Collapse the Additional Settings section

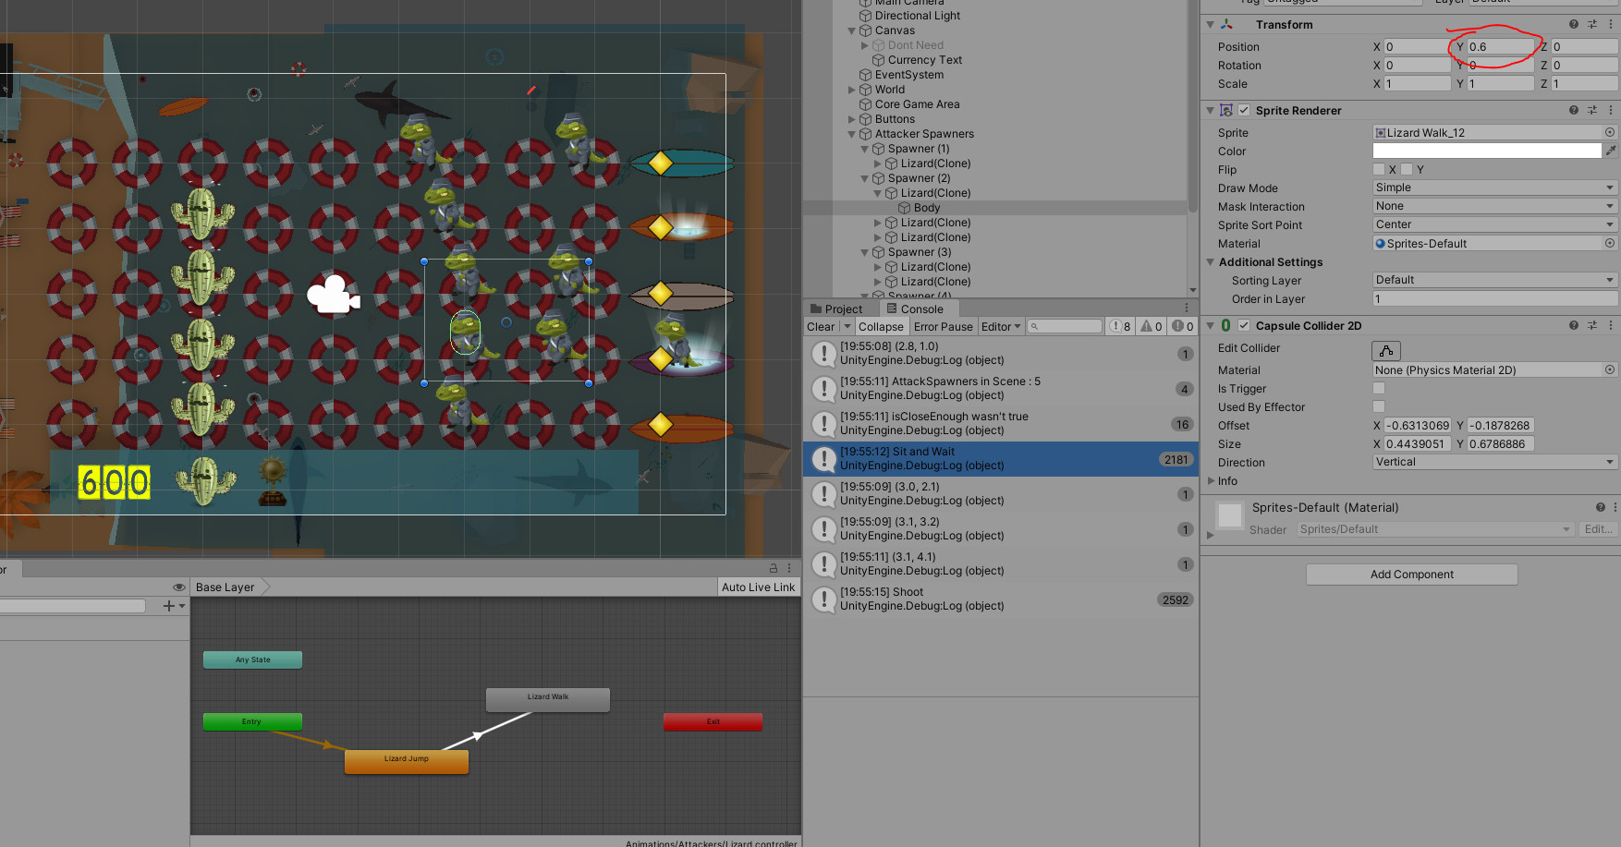click(x=1211, y=262)
